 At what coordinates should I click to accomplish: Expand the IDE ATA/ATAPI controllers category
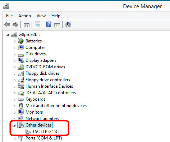tap(14, 93)
